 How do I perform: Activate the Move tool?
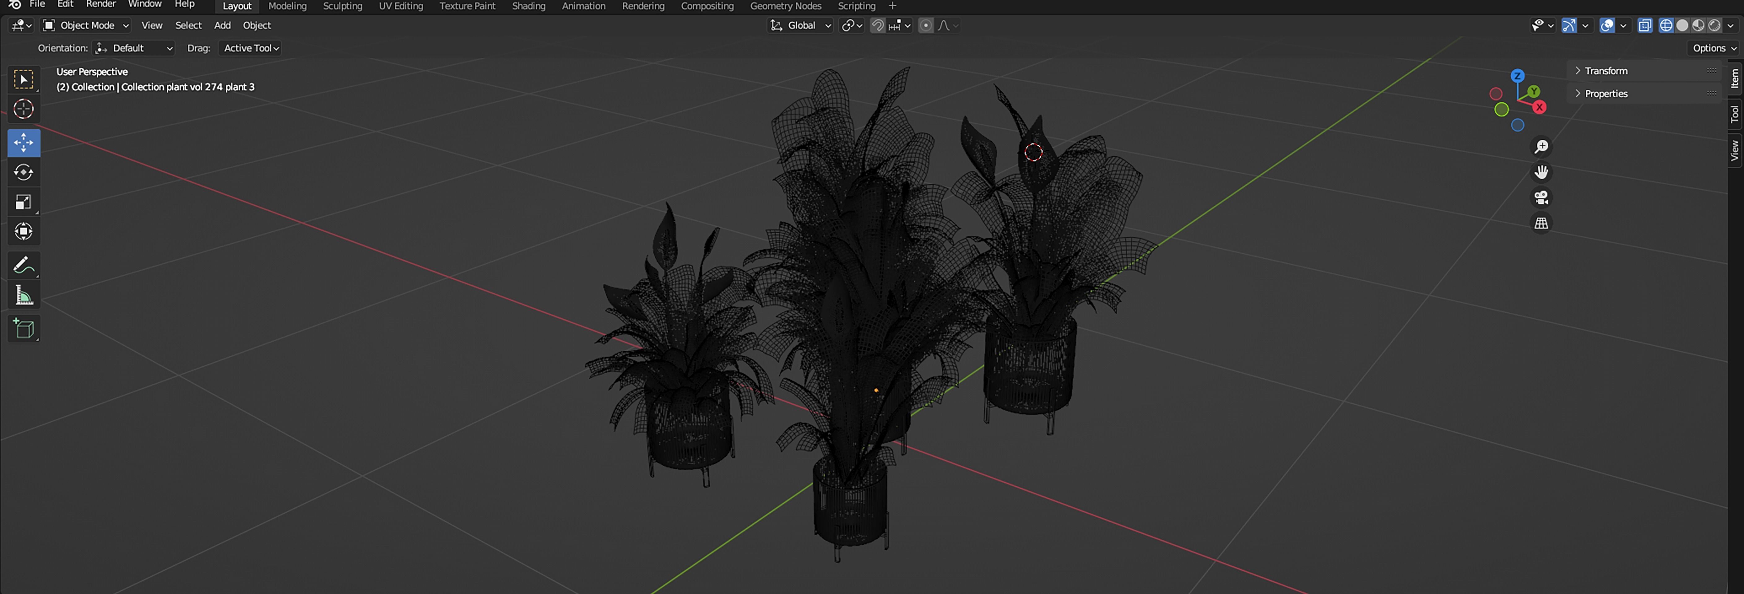pyautogui.click(x=24, y=143)
